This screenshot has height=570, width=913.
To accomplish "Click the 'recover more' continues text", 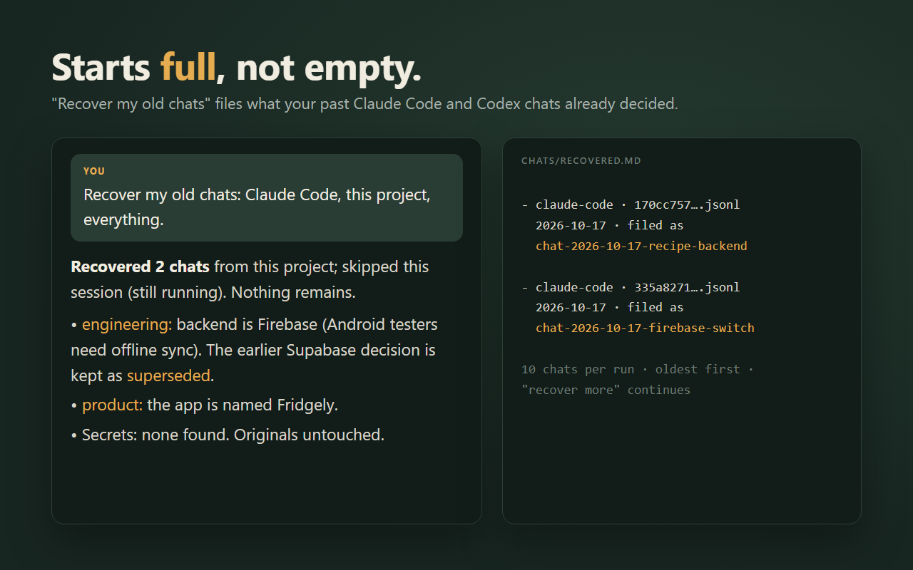I will click(606, 390).
